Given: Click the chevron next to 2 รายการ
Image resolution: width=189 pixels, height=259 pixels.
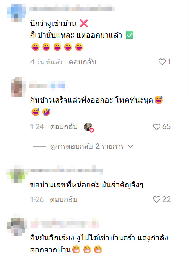Looking at the screenshot, I should [130, 146].
